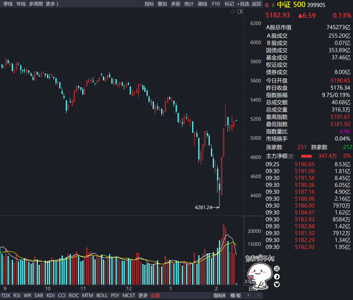Switch to 季线 quarterly period
The width and height of the screenshot is (353, 300).
tap(8, 4)
